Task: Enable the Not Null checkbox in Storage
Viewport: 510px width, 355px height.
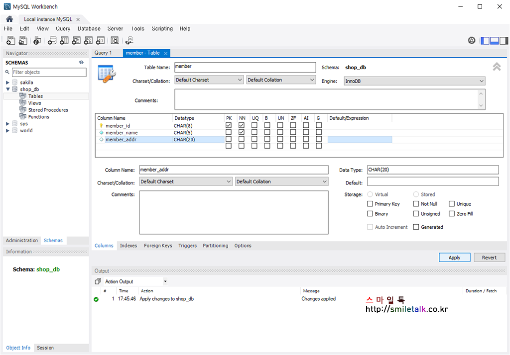Action: (416, 204)
